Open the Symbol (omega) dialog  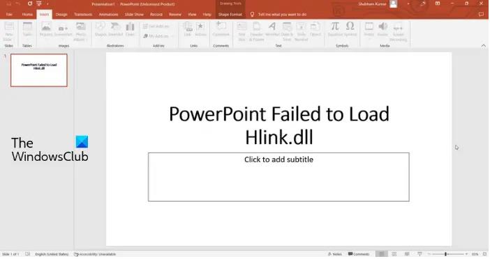[350, 30]
